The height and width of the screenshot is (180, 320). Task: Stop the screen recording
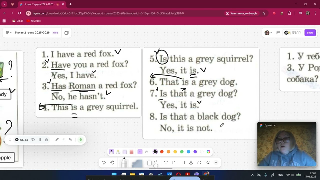pos(17,140)
